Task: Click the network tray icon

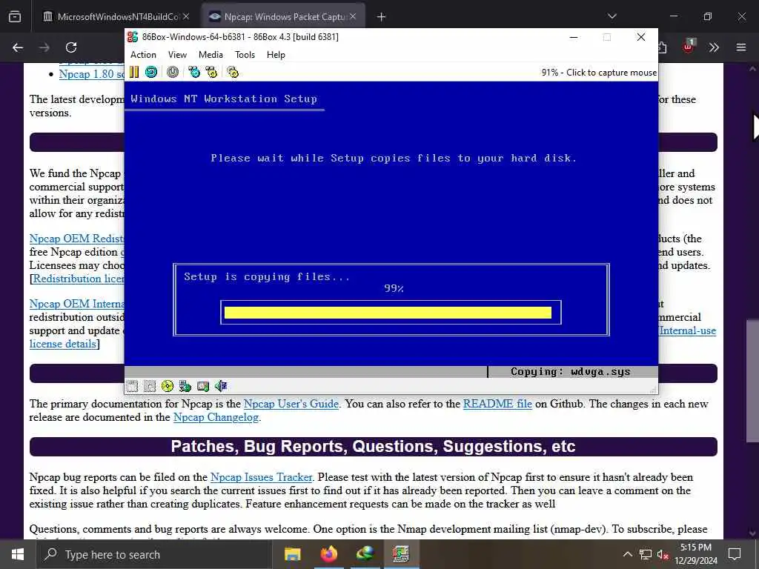Action: (646, 554)
